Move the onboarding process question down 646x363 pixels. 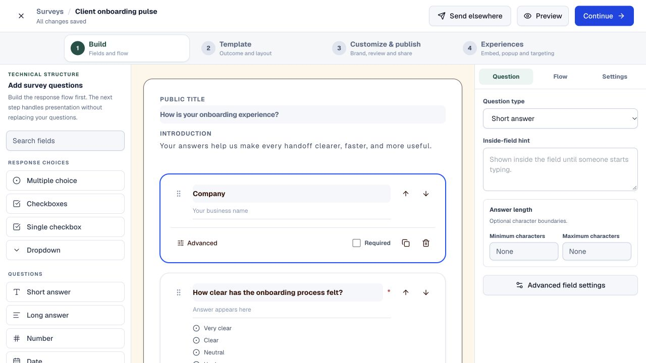point(426,292)
